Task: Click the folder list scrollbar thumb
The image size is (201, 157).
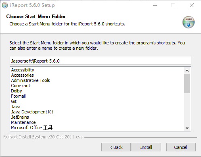Action: tap(187, 84)
